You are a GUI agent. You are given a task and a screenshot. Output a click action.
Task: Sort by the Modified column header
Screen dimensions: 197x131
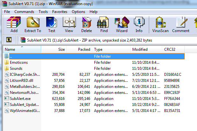[x=146, y=49]
